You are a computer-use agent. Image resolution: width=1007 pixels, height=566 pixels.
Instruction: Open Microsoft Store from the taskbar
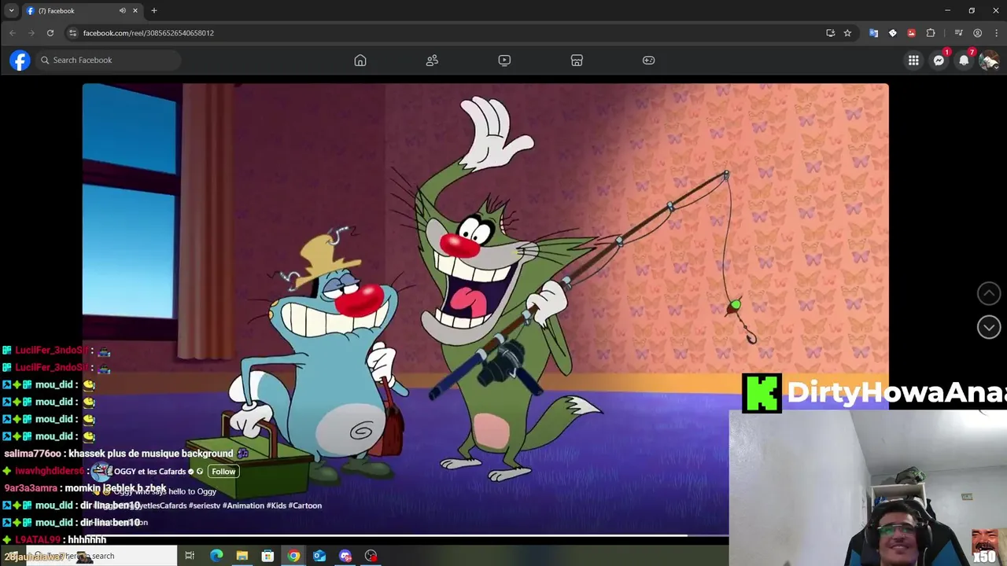pyautogui.click(x=267, y=556)
